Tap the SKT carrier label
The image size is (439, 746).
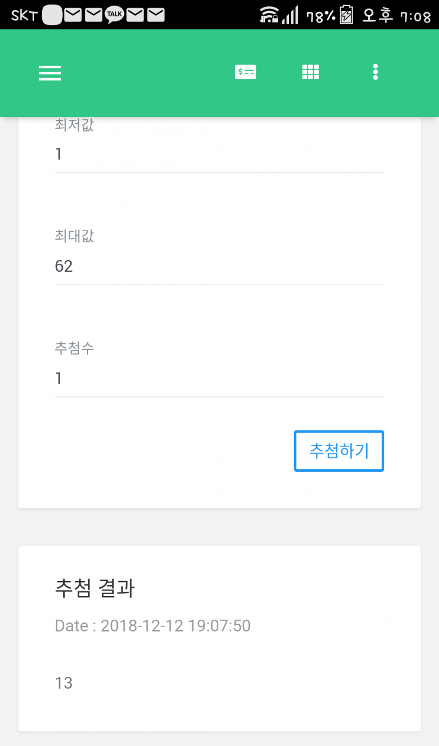(25, 16)
